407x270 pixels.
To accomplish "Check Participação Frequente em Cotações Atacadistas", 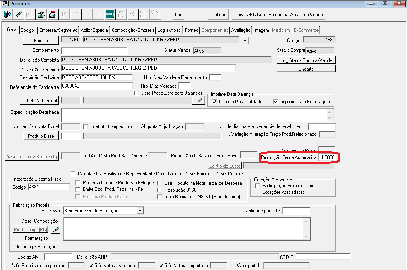I will (257, 186).
